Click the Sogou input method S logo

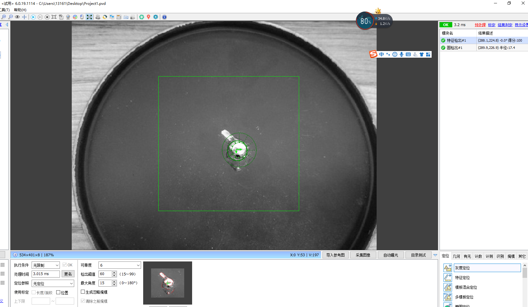click(373, 54)
